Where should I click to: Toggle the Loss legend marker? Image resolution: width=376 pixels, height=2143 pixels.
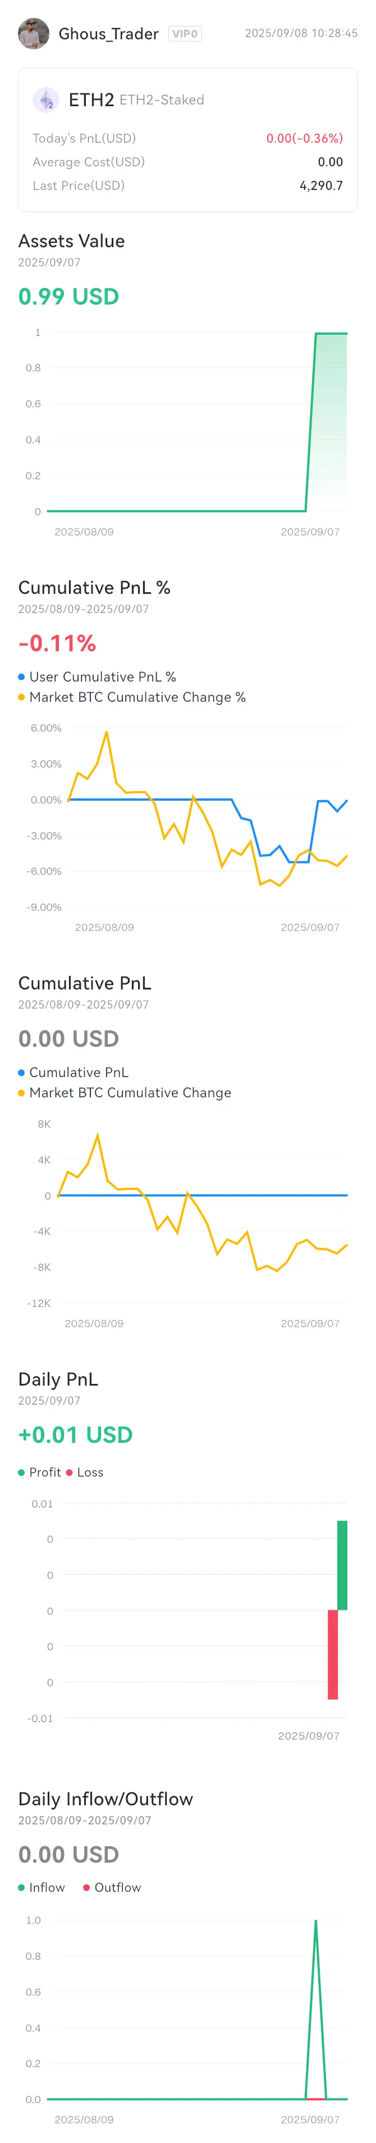tap(69, 1473)
